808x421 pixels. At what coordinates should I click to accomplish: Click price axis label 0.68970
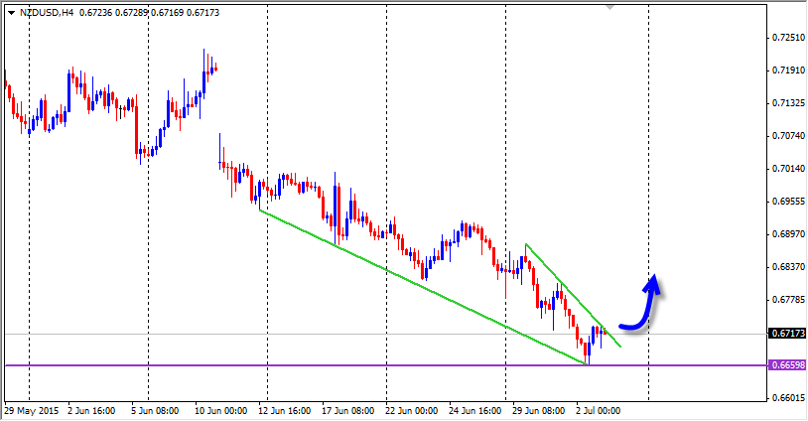coord(788,234)
